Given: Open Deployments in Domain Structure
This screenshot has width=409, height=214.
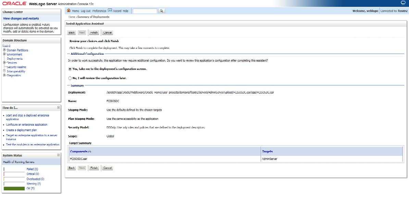Looking at the screenshot, I should pyautogui.click(x=15, y=59).
